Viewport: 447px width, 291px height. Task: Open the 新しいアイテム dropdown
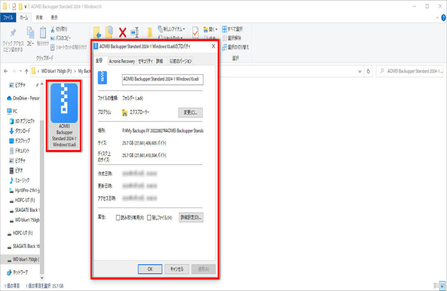click(x=171, y=29)
